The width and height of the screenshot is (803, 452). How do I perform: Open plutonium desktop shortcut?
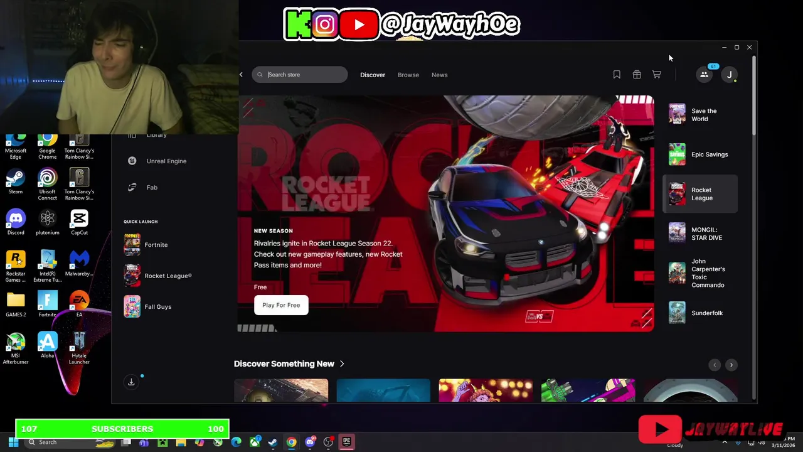pos(47,222)
